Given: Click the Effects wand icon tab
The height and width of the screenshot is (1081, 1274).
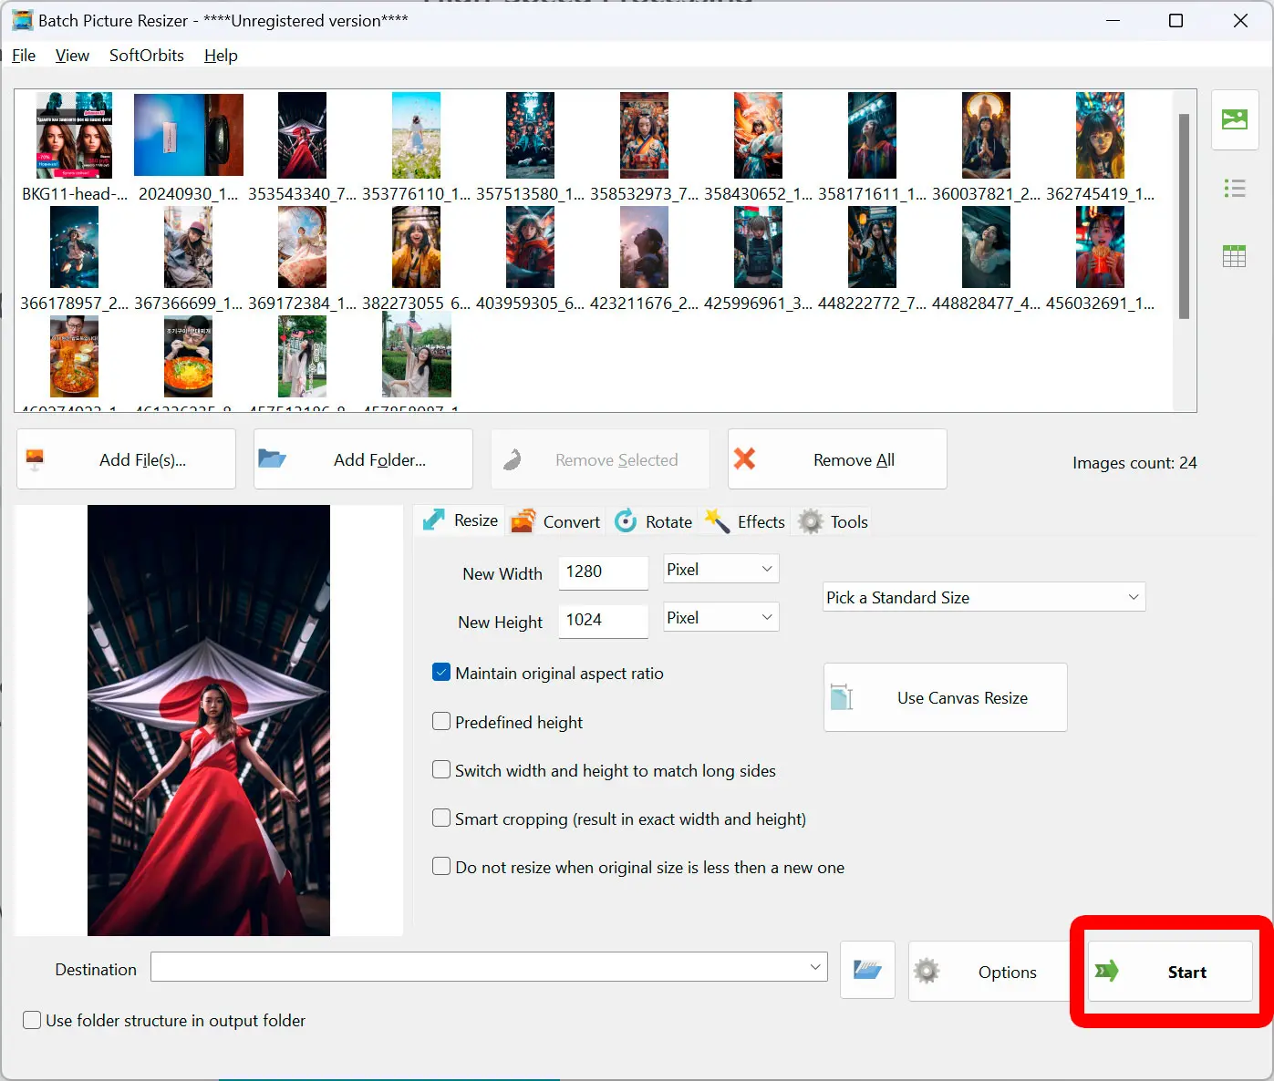Looking at the screenshot, I should coord(717,520).
